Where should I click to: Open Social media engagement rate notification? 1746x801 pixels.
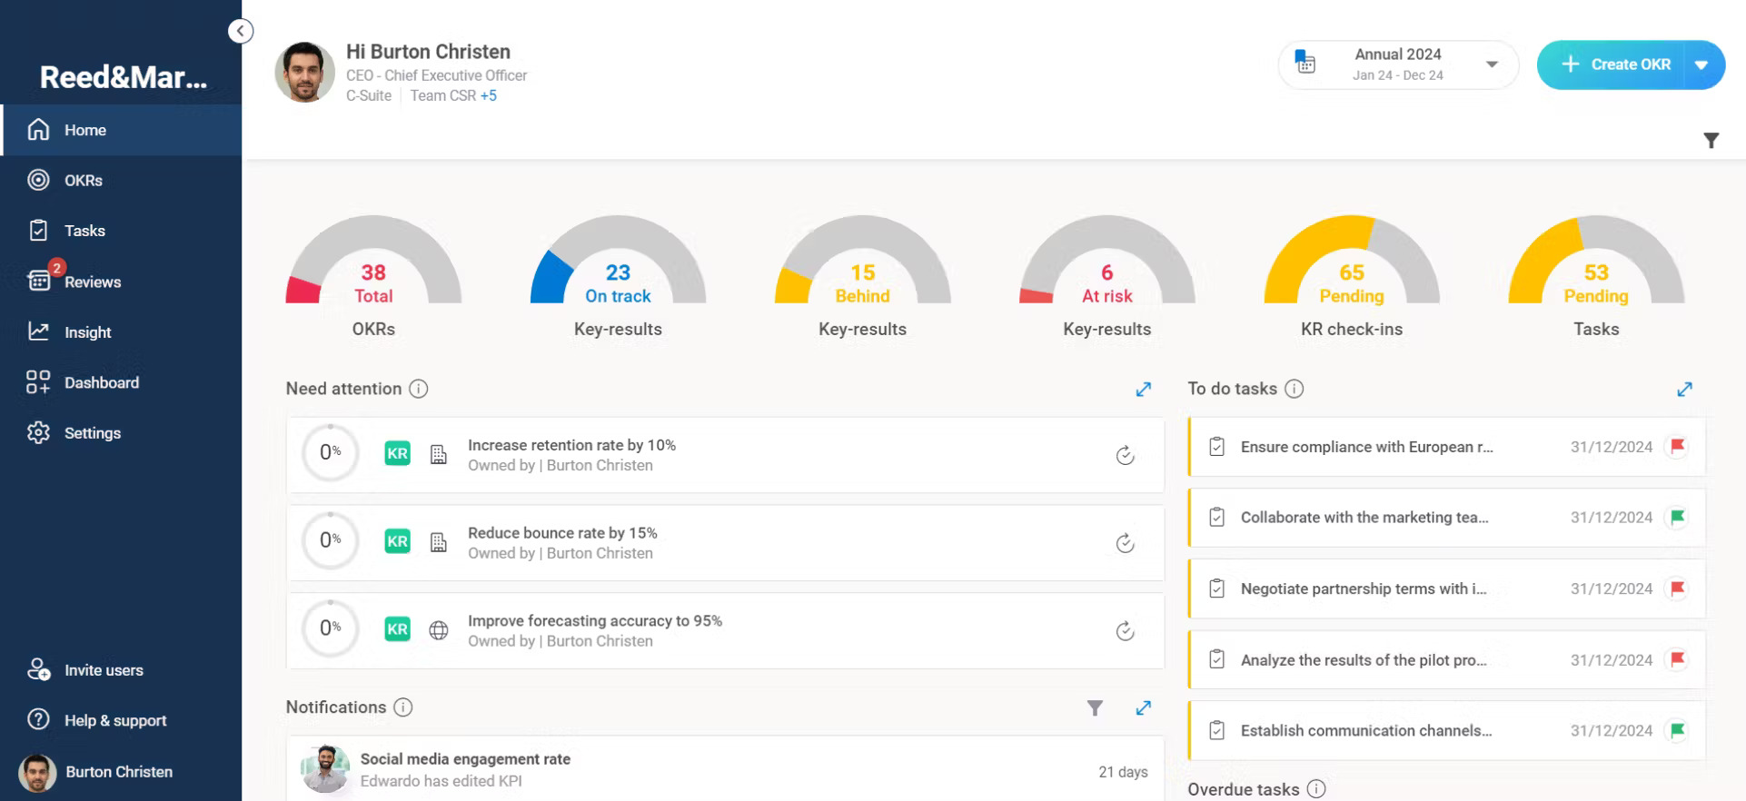point(465,759)
